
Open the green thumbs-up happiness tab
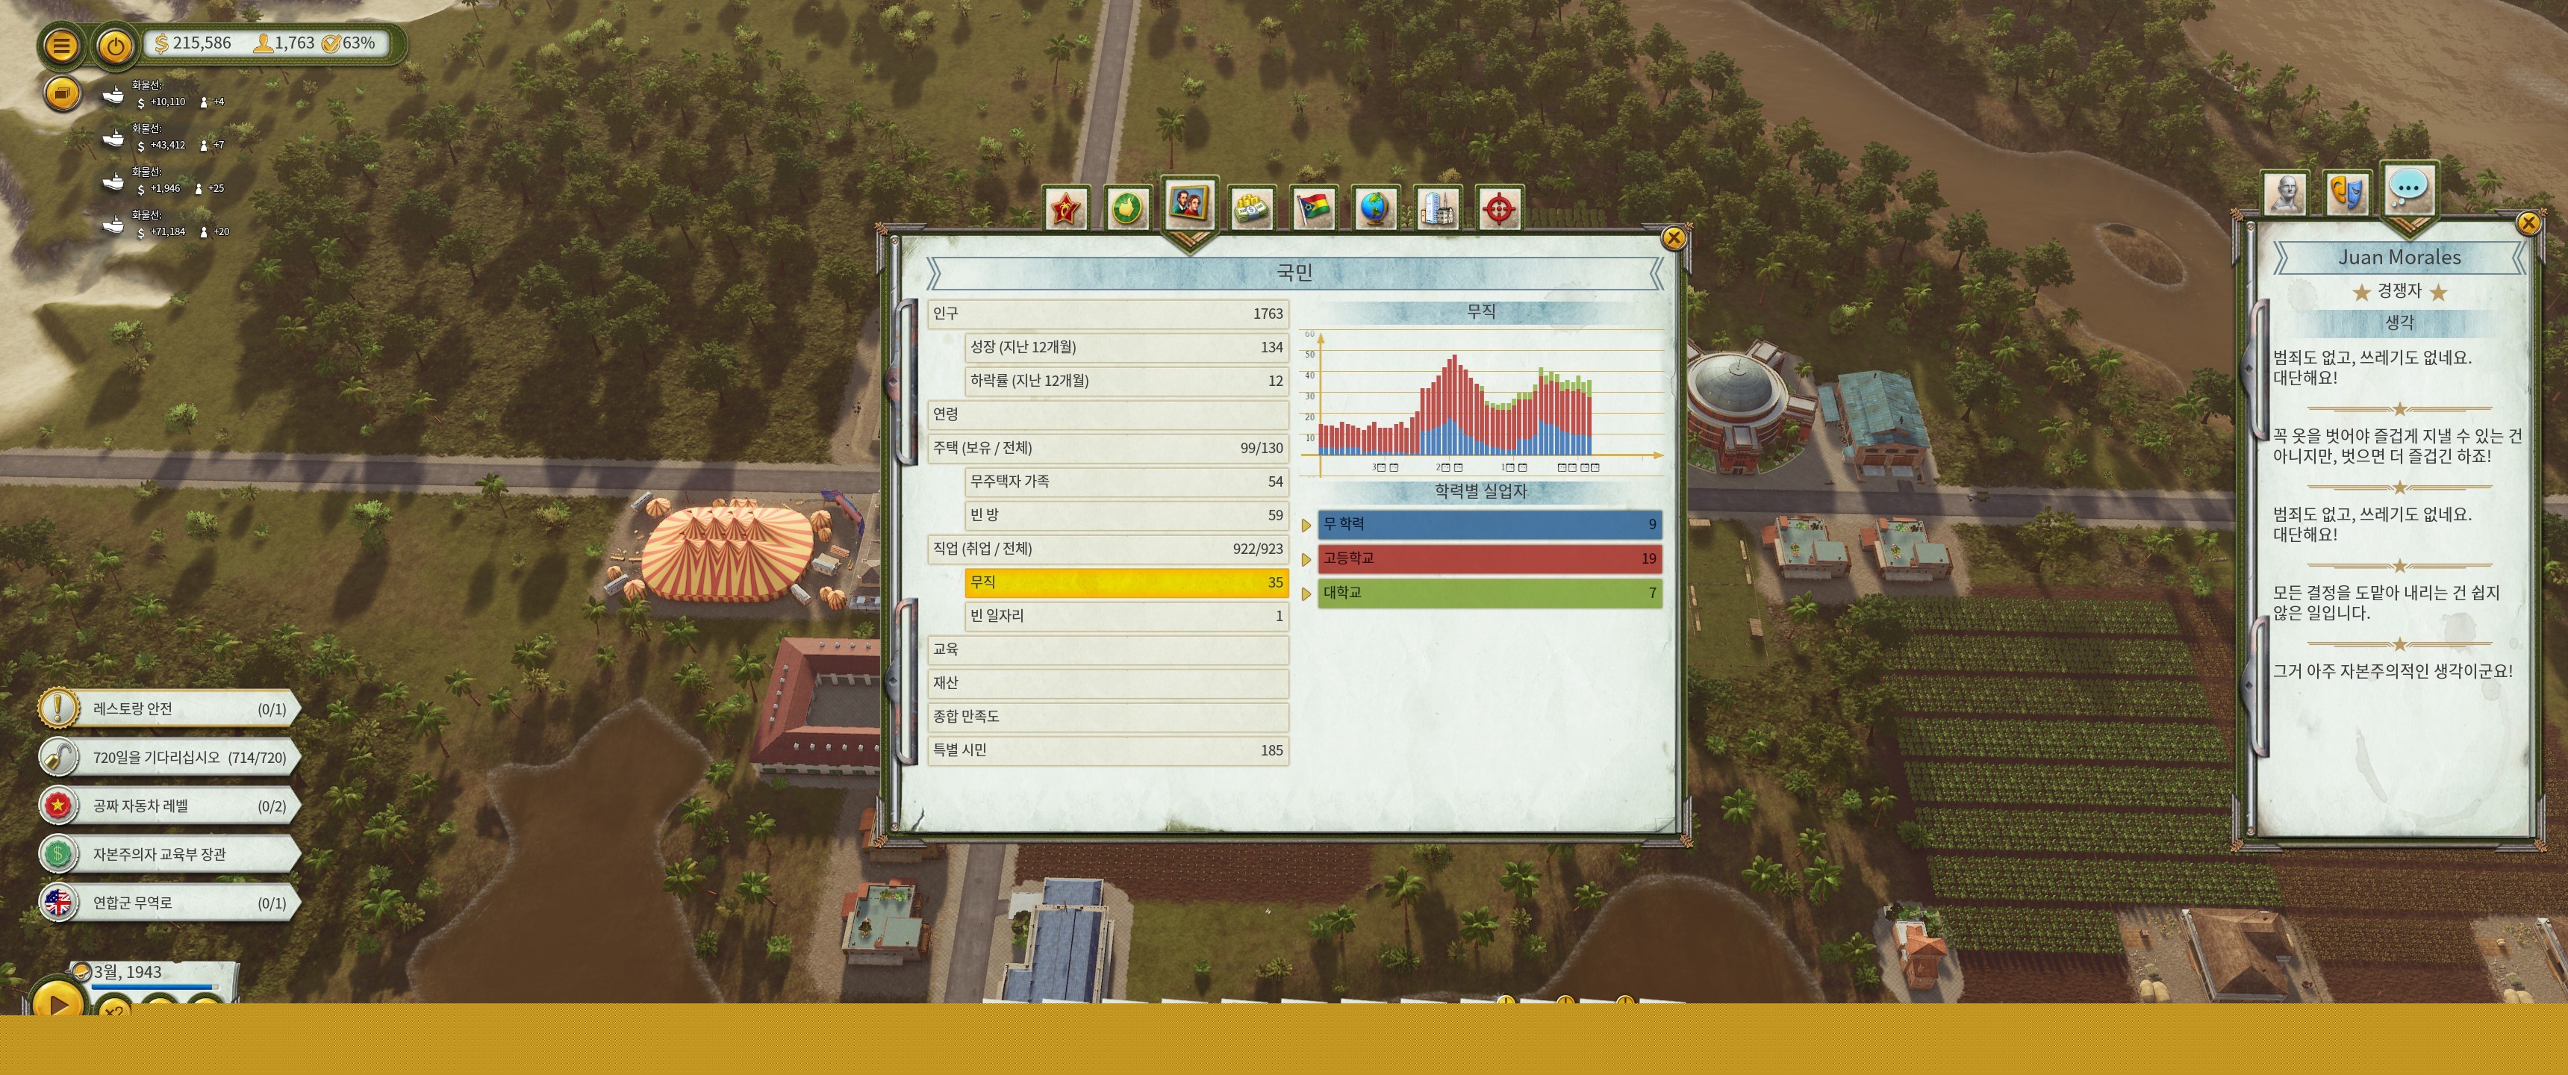pyautogui.click(x=1127, y=210)
